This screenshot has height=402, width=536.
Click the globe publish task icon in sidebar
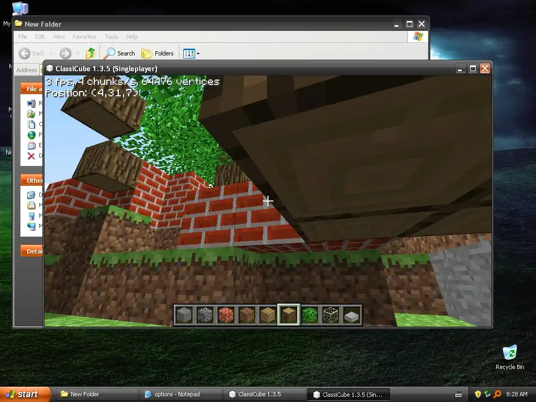pos(31,135)
